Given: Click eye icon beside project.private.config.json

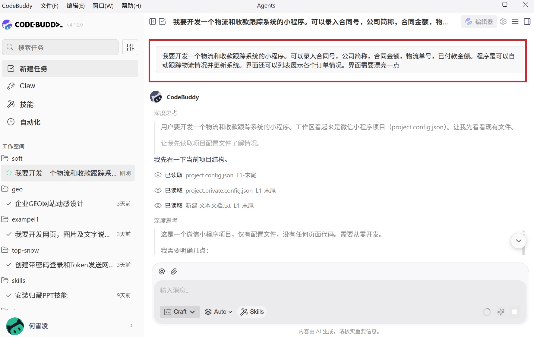Looking at the screenshot, I should [158, 190].
